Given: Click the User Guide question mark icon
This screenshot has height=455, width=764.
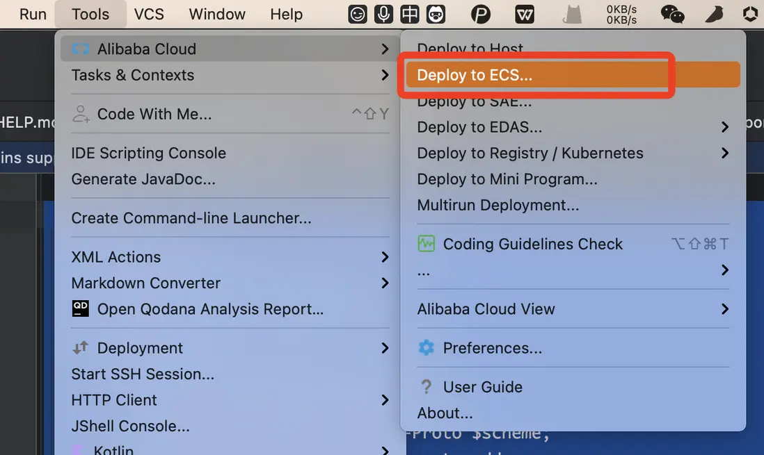Looking at the screenshot, I should click(x=427, y=386).
